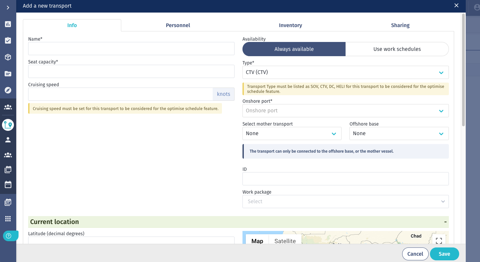This screenshot has width=480, height=262.
Task: Open the stacked calendar icon above plain calendar
Action: (x=8, y=169)
